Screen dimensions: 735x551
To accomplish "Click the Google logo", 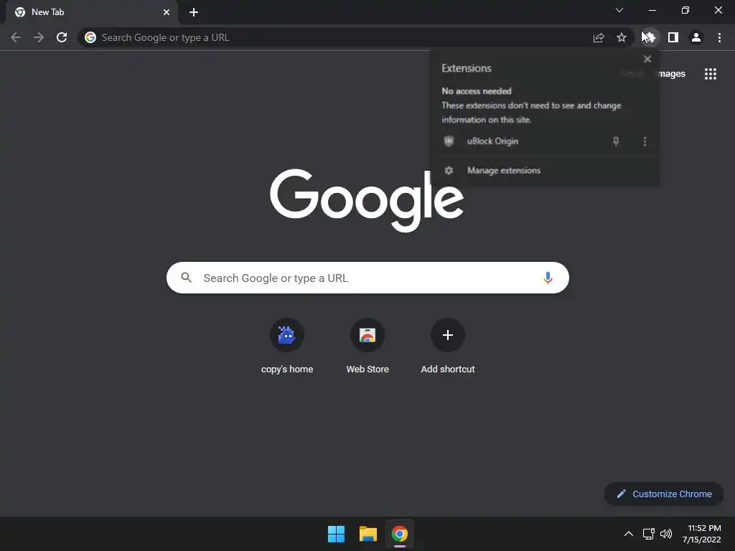I will click(x=367, y=200).
